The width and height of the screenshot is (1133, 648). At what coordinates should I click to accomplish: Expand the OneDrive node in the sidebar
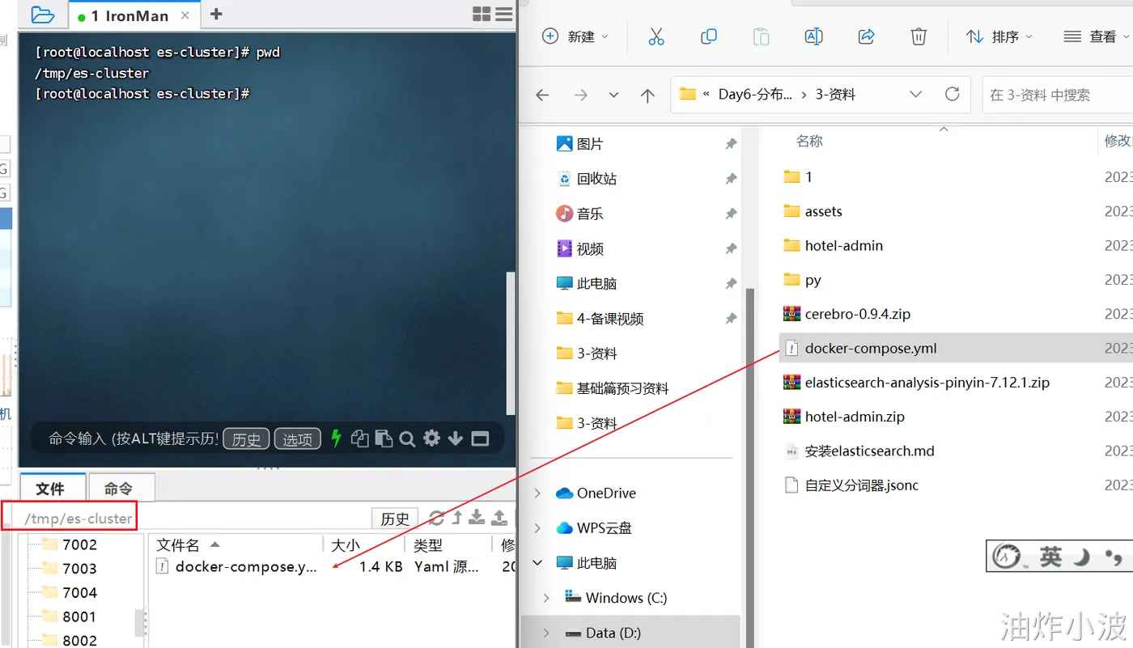tap(539, 493)
